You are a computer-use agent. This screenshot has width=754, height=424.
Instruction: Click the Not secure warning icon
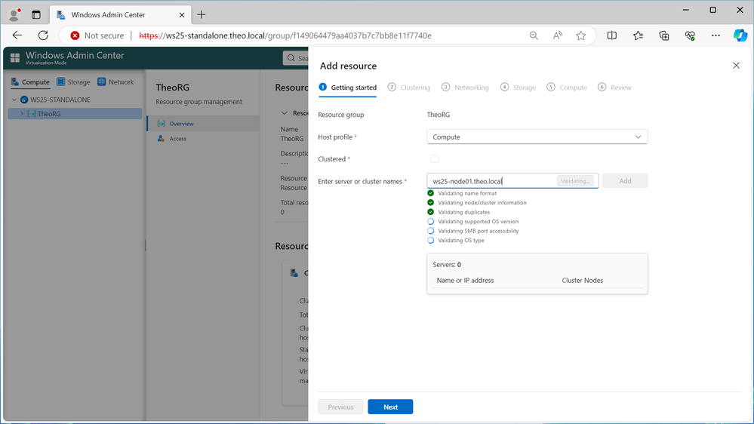(x=75, y=35)
